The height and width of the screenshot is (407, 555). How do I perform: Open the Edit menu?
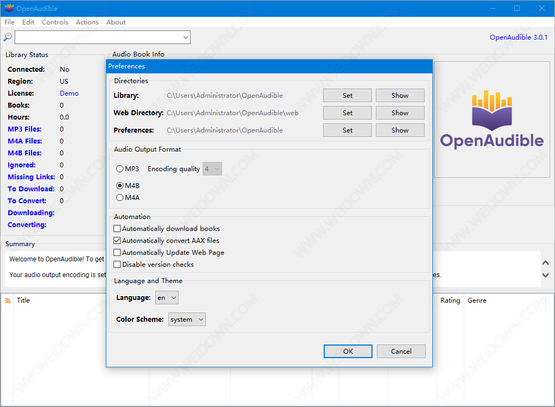(x=28, y=22)
